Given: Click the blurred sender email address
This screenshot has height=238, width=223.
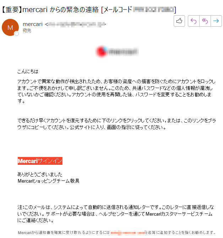Looking at the screenshot, I should pos(76,24).
